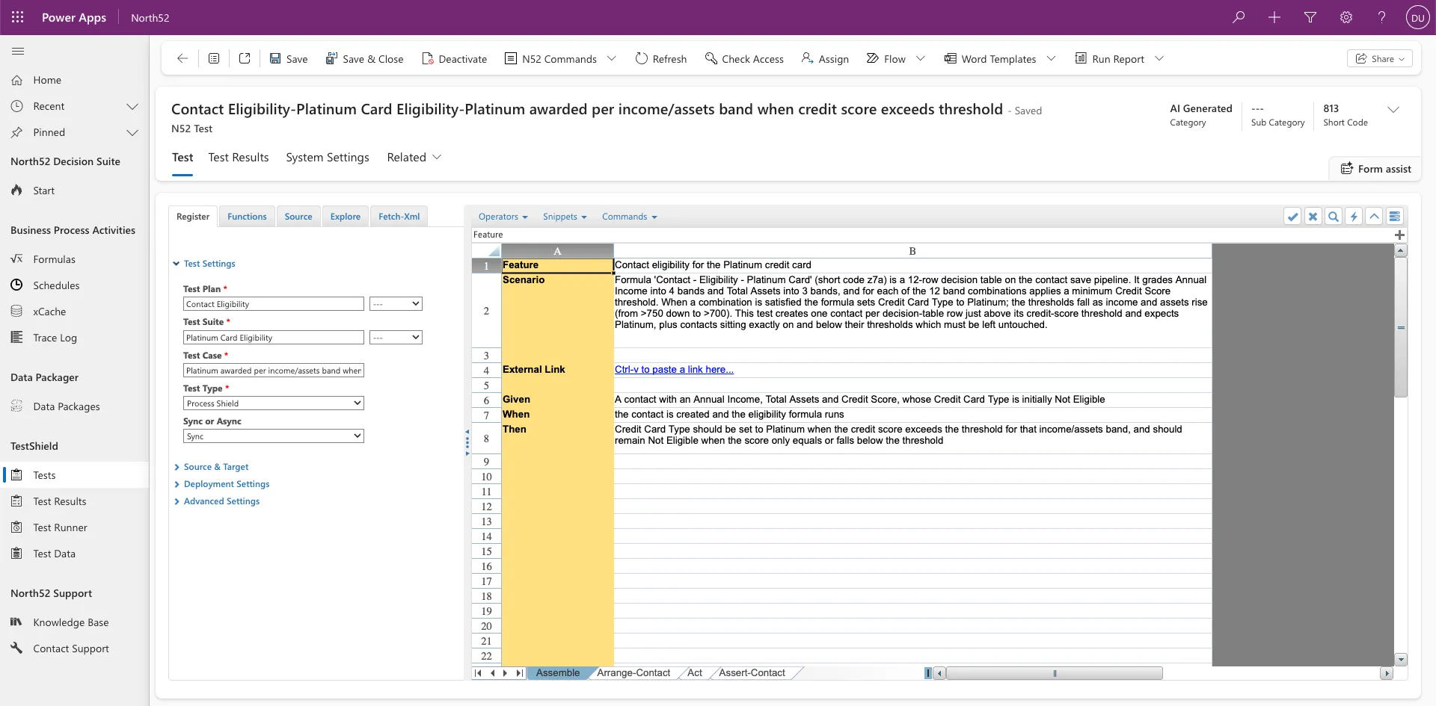1436x706 pixels.
Task: Open the Test Plan lookup dropdown
Action: click(x=396, y=304)
